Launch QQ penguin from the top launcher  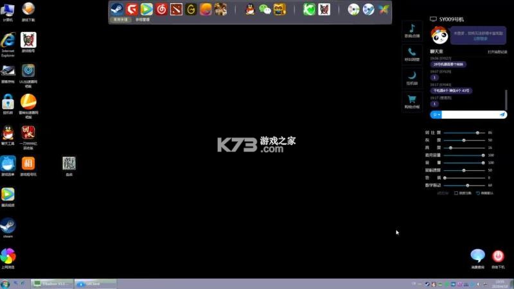250,9
